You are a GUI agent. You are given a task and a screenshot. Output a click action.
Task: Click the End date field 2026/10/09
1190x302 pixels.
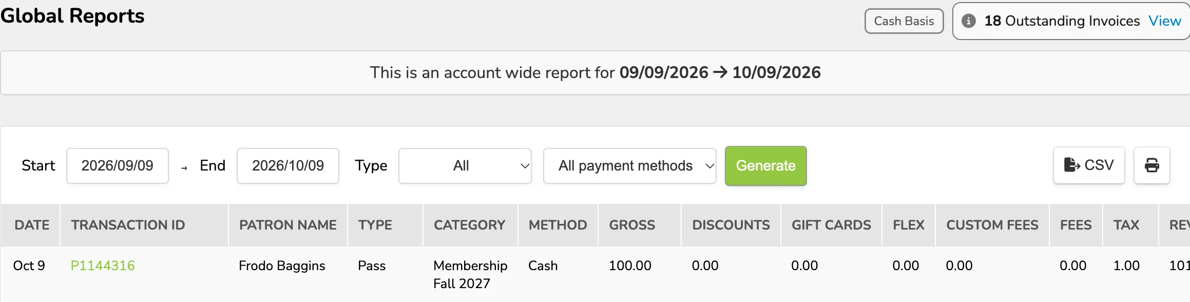coord(288,166)
